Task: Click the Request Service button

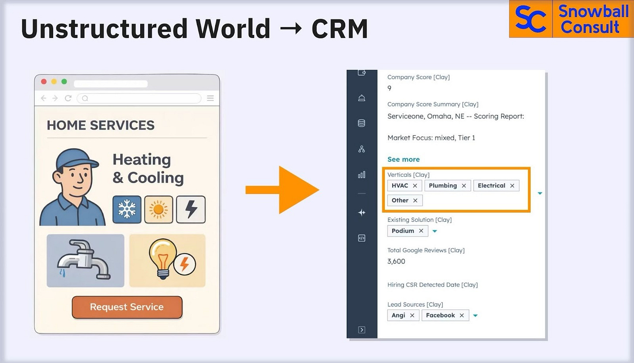Action: [127, 307]
